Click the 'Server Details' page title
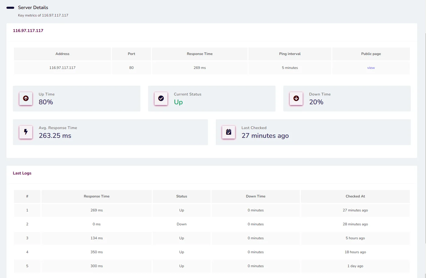Screen dimensions: 426x278 33,7
